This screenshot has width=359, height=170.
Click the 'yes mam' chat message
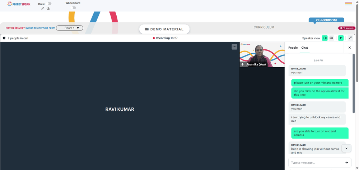point(317,71)
